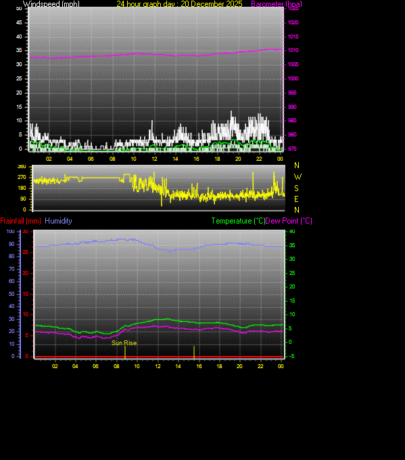Screen dimensions: 405x460
Task: Click the '990' barometer axis value
Action: [292, 107]
